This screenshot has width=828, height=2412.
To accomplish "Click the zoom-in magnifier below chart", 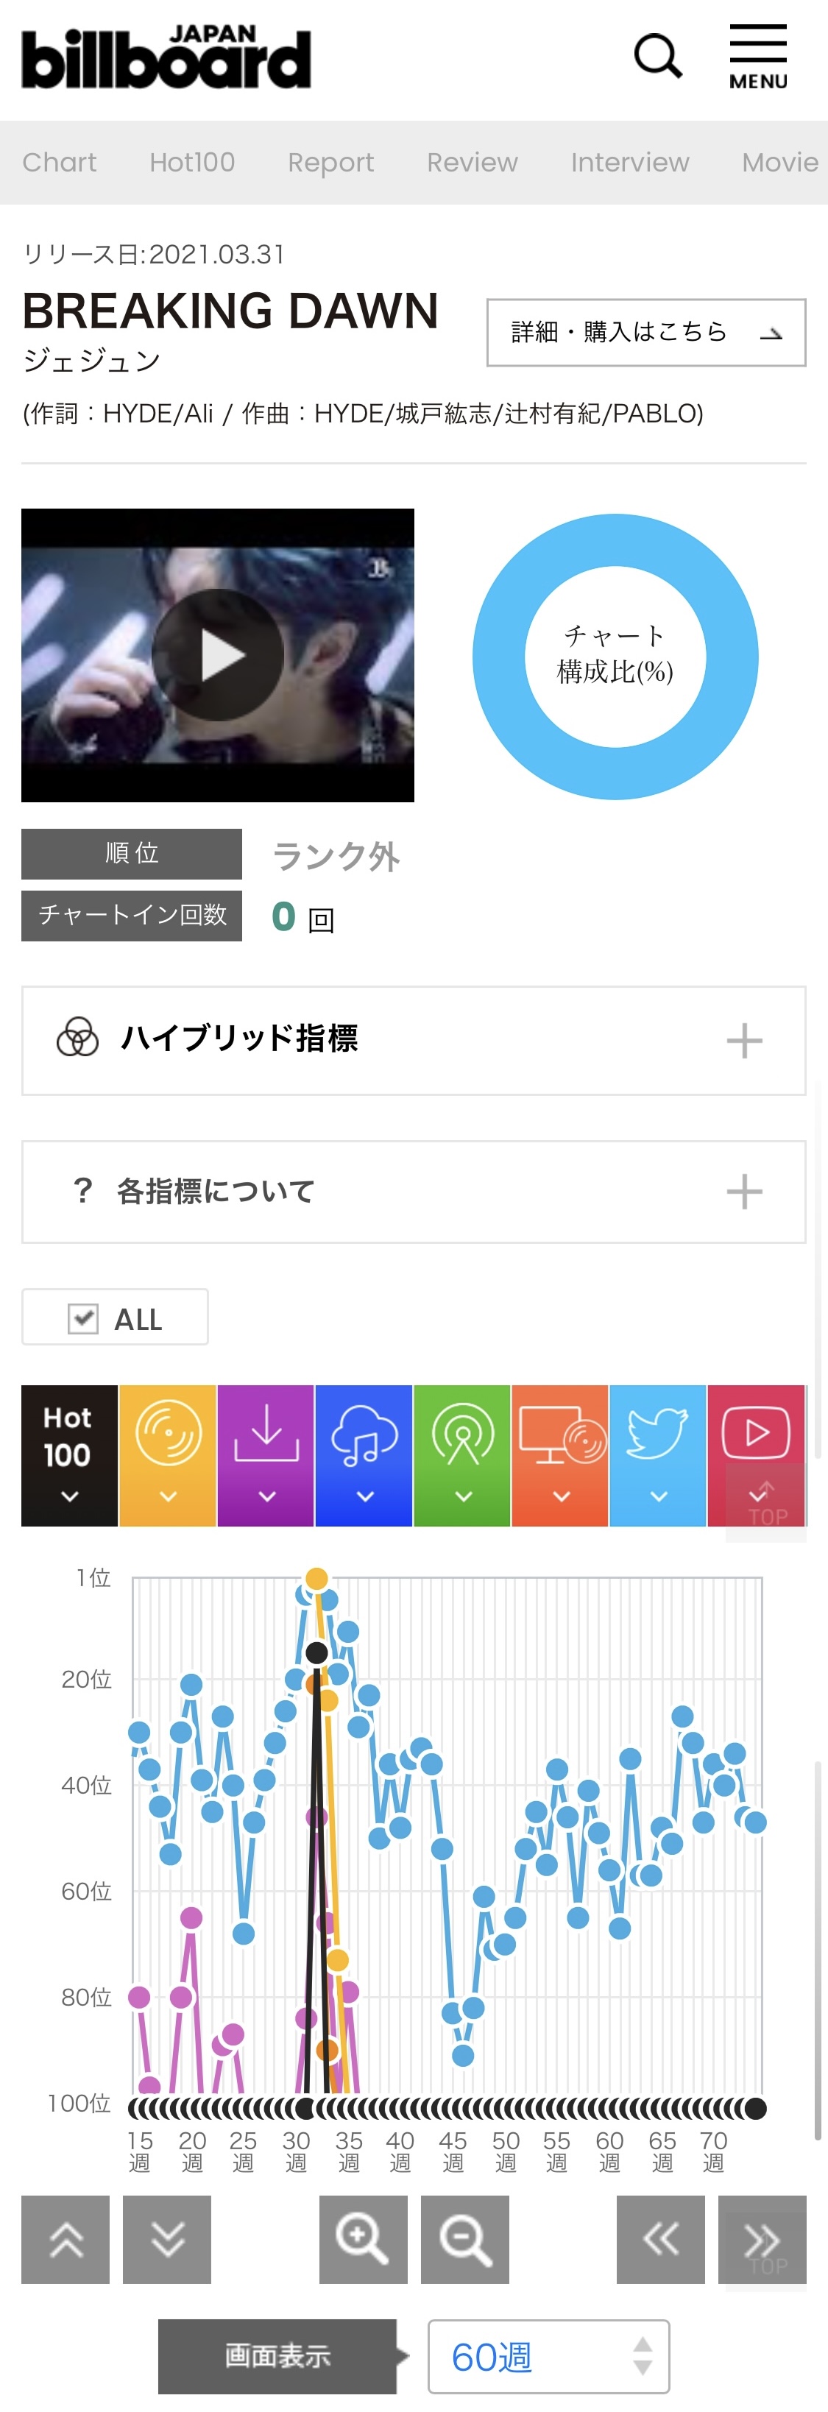I will coord(364,2240).
